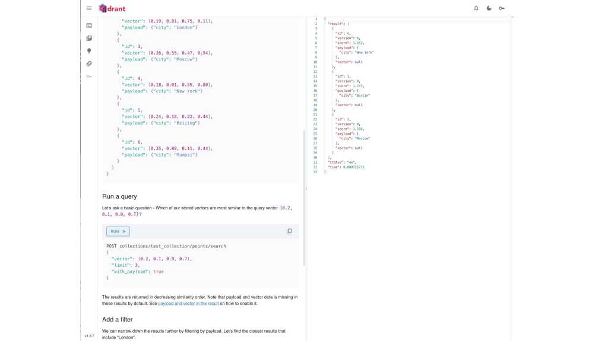The image size is (608, 341).
Task: Click the Qdrant logo
Action: click(x=112, y=8)
